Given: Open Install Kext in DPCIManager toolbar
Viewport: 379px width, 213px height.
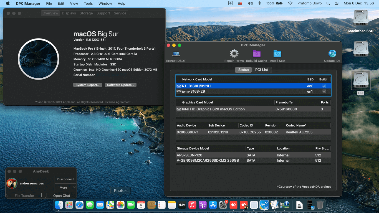Looking at the screenshot, I should coord(277,54).
